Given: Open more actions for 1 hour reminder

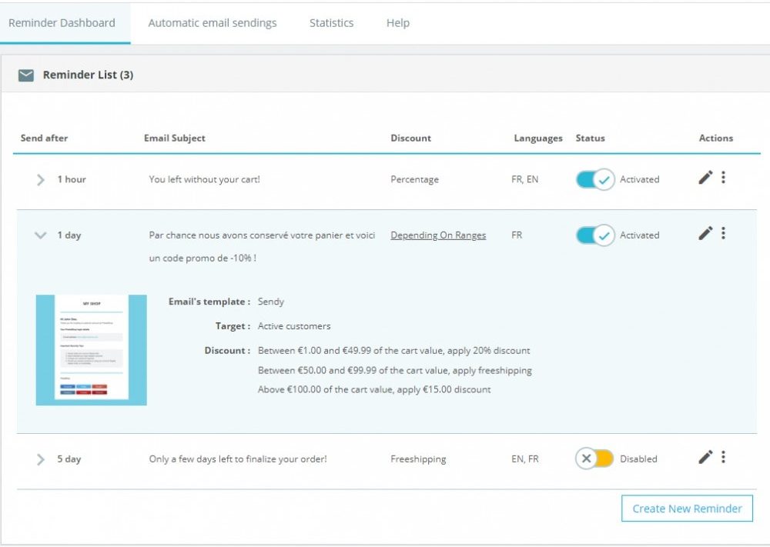Looking at the screenshot, I should [723, 178].
